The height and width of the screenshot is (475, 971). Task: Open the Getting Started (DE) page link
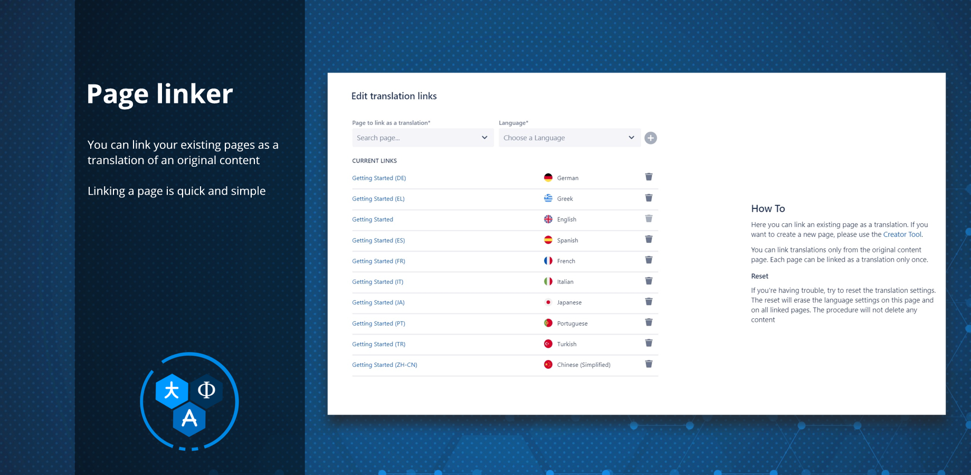[379, 178]
